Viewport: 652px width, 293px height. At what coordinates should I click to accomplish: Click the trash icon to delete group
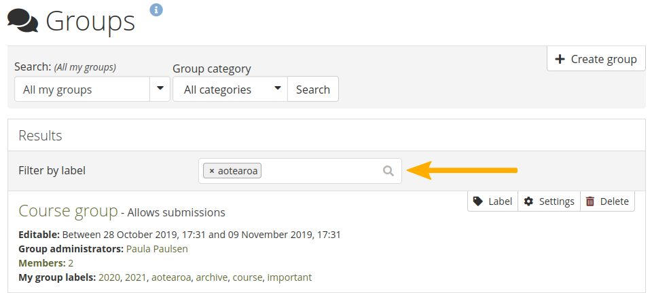click(590, 201)
